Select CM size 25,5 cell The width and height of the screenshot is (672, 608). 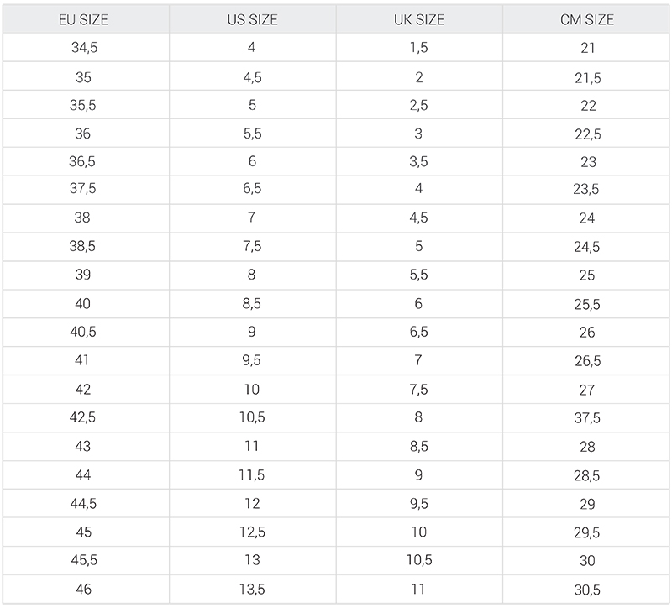pyautogui.click(x=585, y=304)
